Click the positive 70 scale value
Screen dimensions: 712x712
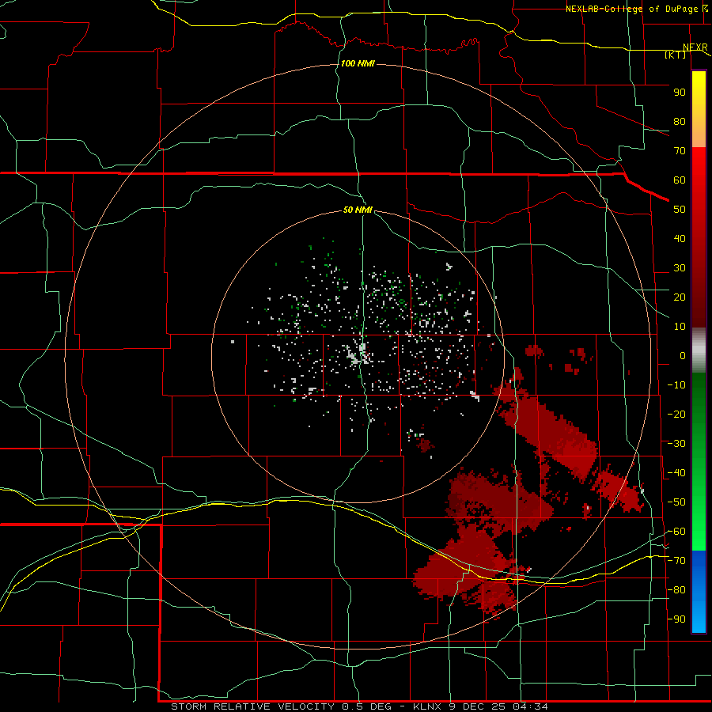(680, 151)
